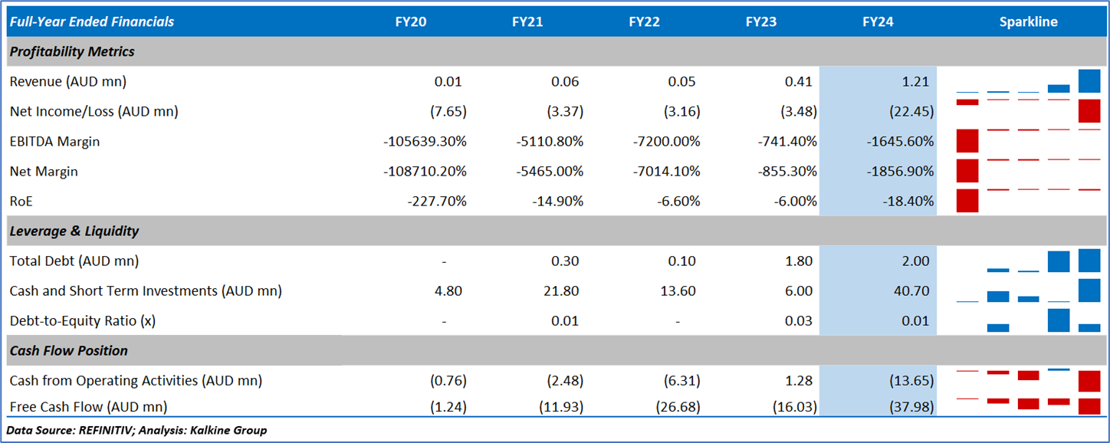Click FY22 Free Cash Flow (26.68) cell
Viewport: 1110px width, 443px height.
(678, 407)
